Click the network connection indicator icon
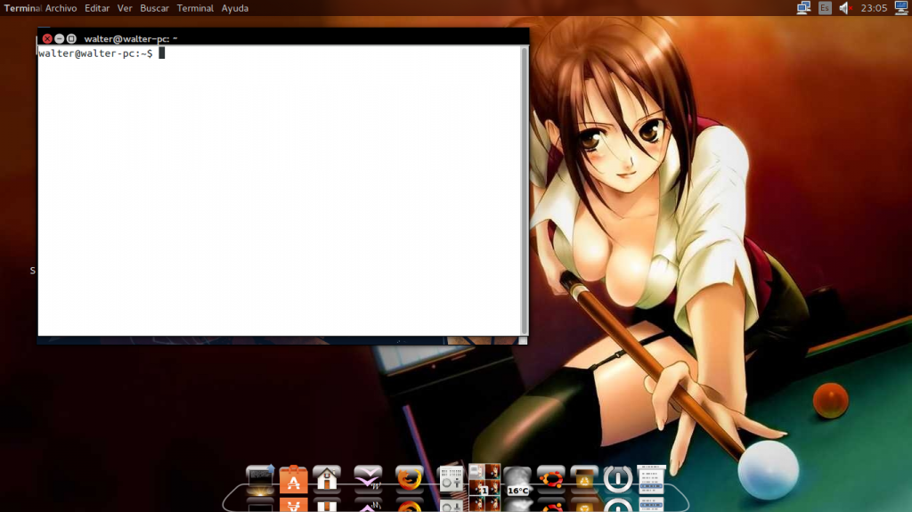The height and width of the screenshot is (512, 912). point(803,7)
